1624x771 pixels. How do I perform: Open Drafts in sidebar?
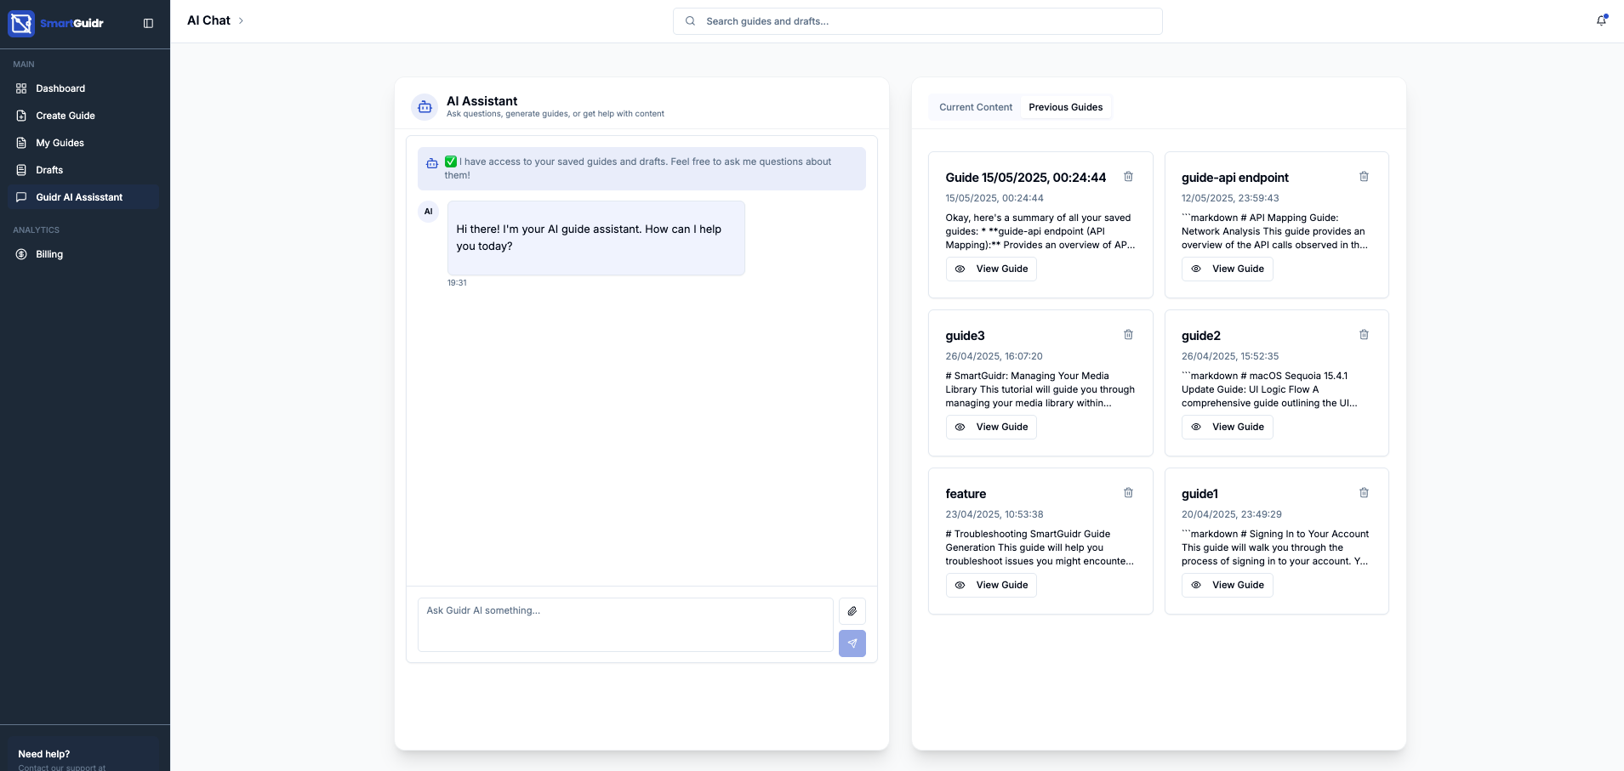(x=83, y=170)
